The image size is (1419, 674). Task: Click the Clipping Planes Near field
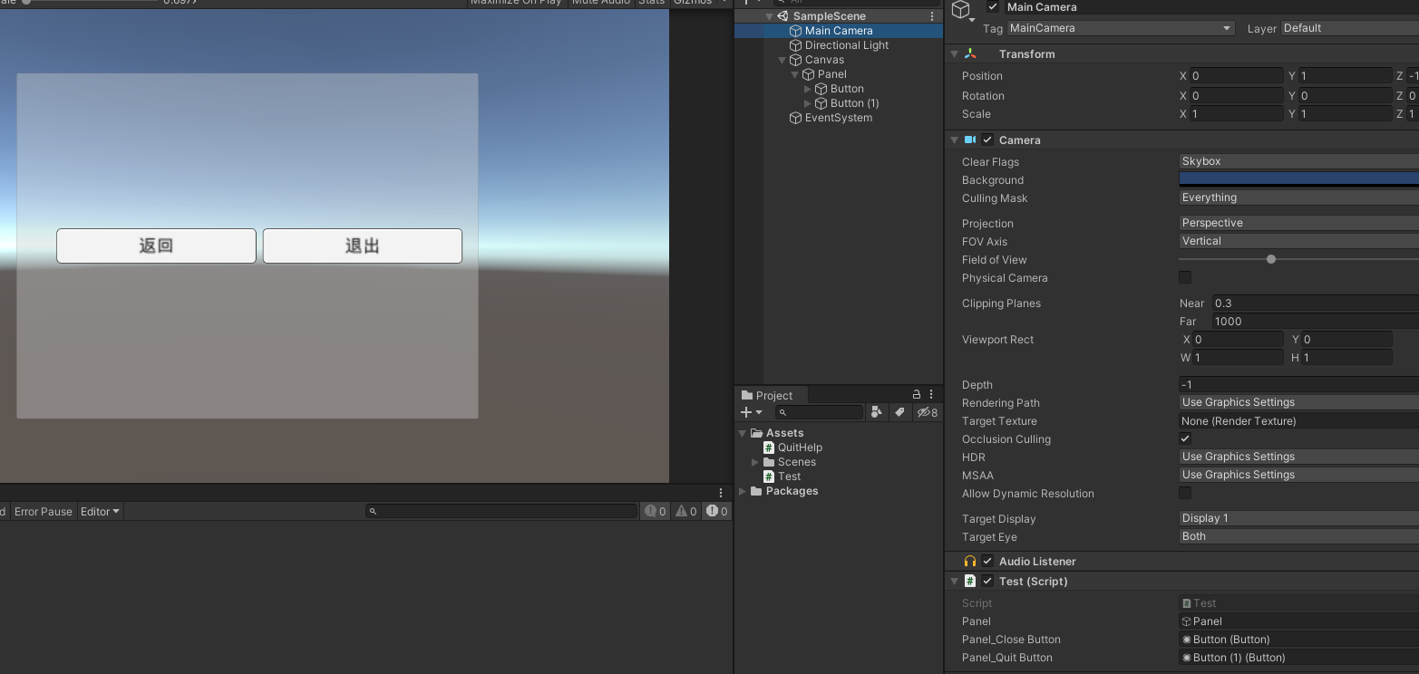(x=1315, y=303)
